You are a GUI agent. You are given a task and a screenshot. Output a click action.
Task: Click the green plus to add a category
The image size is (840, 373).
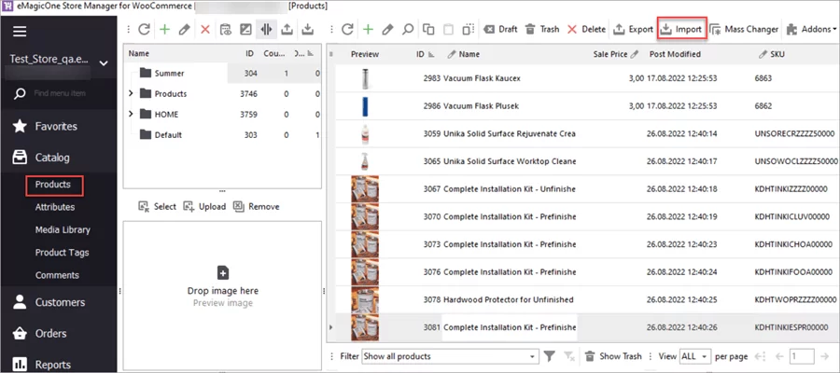tap(164, 29)
